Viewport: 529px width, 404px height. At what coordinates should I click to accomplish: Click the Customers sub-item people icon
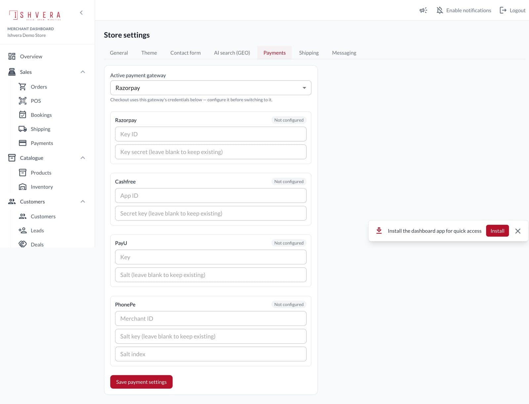click(22, 216)
